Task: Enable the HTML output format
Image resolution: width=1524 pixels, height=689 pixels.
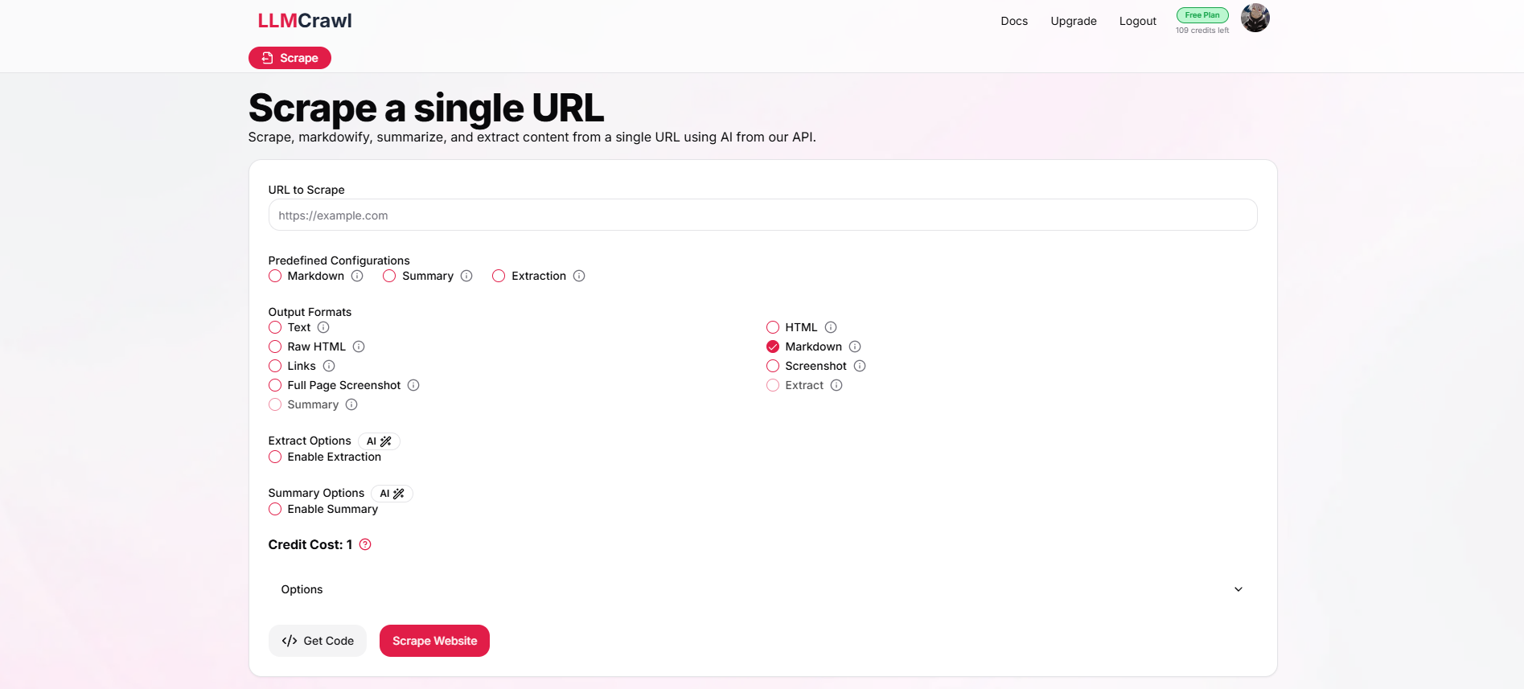Action: pos(773,327)
